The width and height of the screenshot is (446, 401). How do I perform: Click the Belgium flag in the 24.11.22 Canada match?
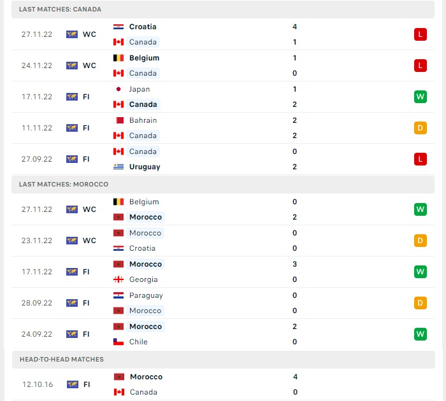click(119, 58)
